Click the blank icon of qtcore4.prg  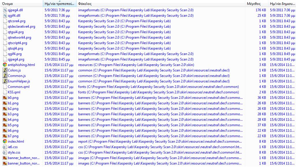(x=5, y=21)
